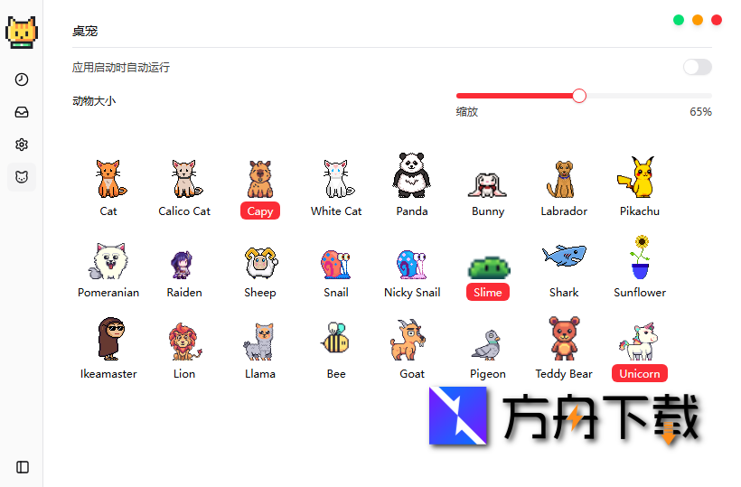This screenshot has width=741, height=487.
Task: Pick the Snail pet sprite
Action: coord(336,265)
